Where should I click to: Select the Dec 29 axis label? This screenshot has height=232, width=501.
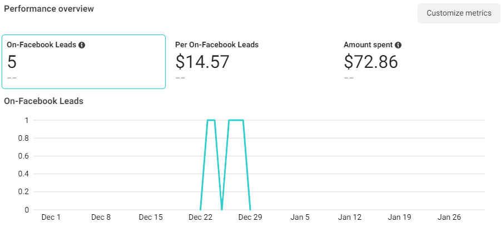pyautogui.click(x=250, y=217)
